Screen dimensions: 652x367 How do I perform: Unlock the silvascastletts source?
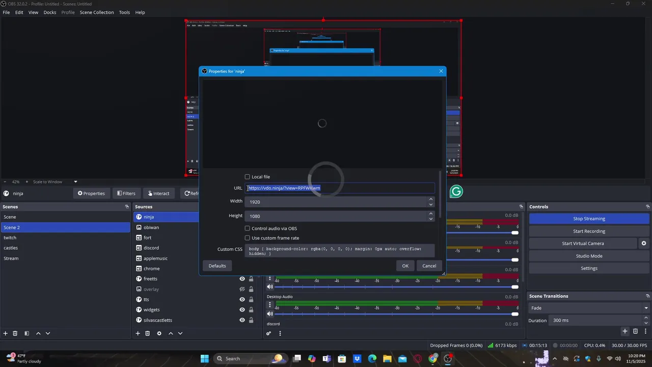[251, 320]
